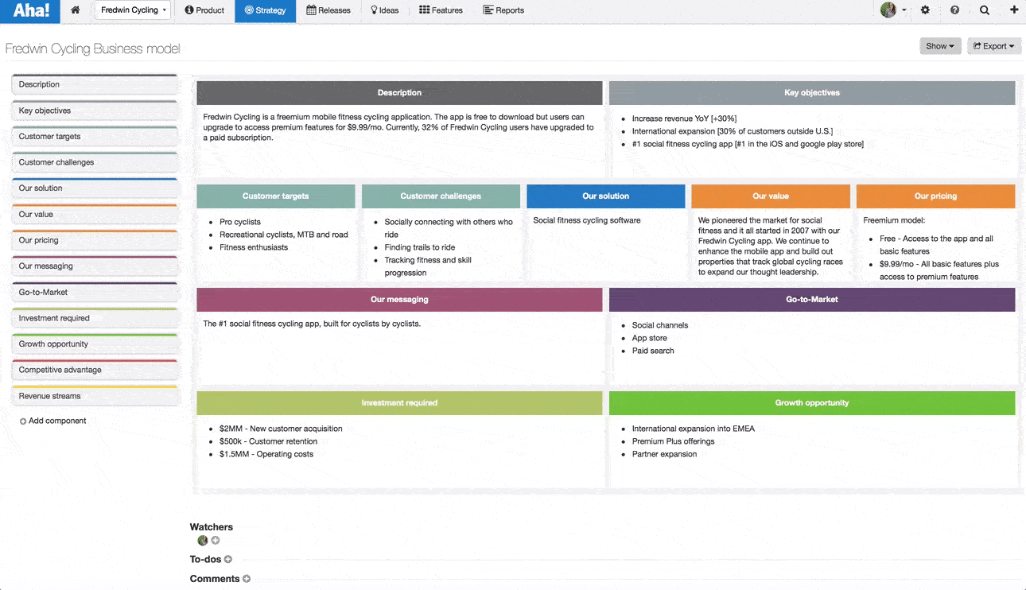Select Customer targets in the component list
The image size is (1026, 590).
(95, 137)
